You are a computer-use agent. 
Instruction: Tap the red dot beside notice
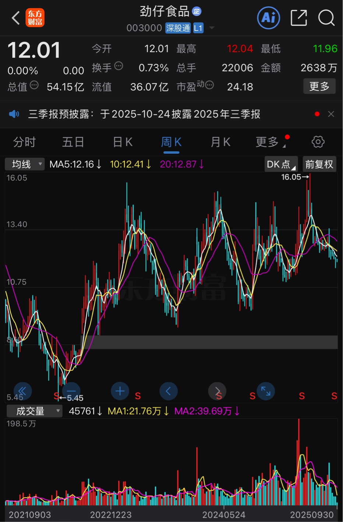click(317, 114)
